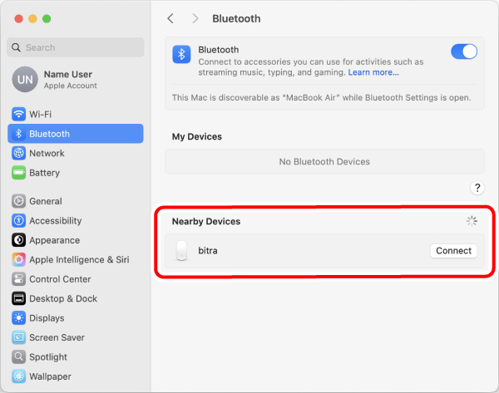Open Apple Intelligence & Siri icon
The height and width of the screenshot is (393, 499).
point(19,259)
